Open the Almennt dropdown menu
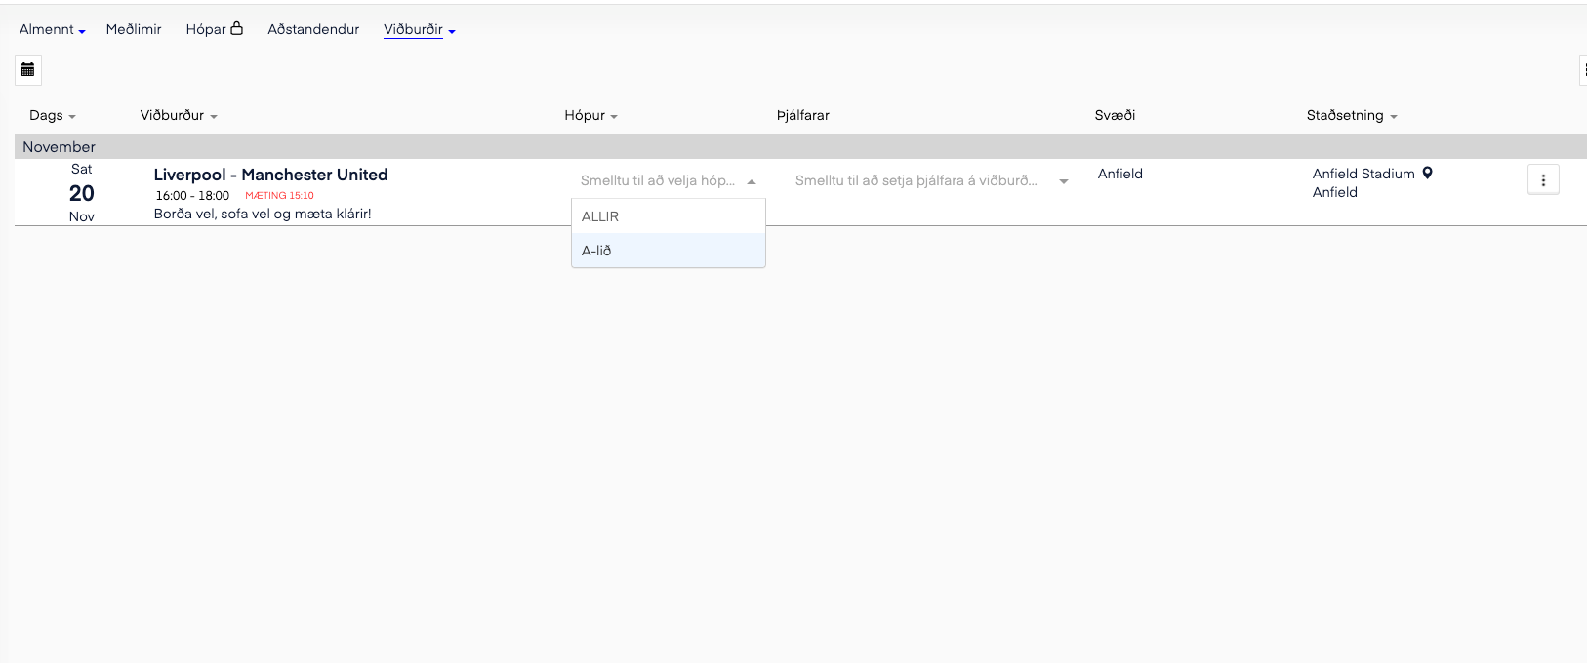Viewport: 1587px width, 663px height. pyautogui.click(x=53, y=29)
